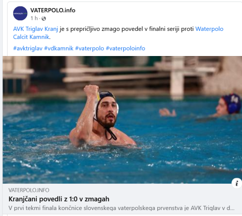The height and width of the screenshot is (216, 242).
Task: Click the public globe audience icon
Action: 44,19
